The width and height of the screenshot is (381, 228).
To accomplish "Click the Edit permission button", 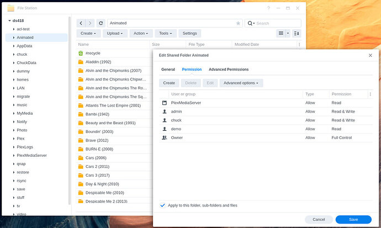I will pos(210,83).
